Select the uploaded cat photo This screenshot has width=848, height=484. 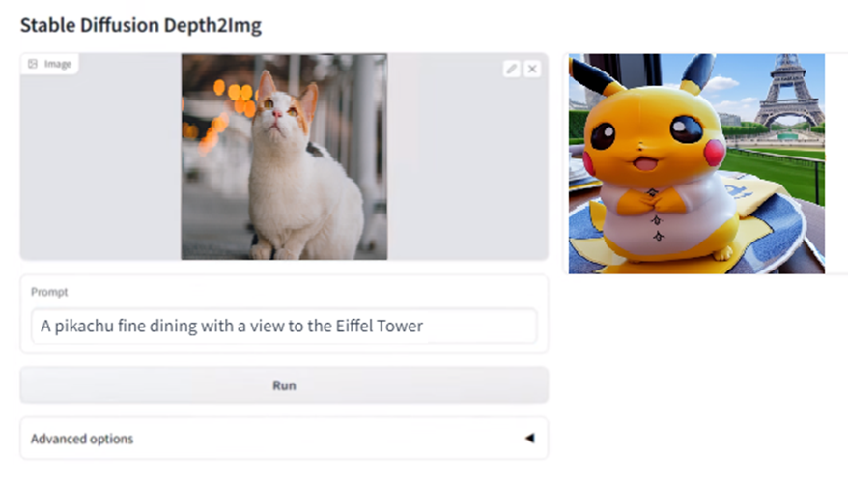284,157
